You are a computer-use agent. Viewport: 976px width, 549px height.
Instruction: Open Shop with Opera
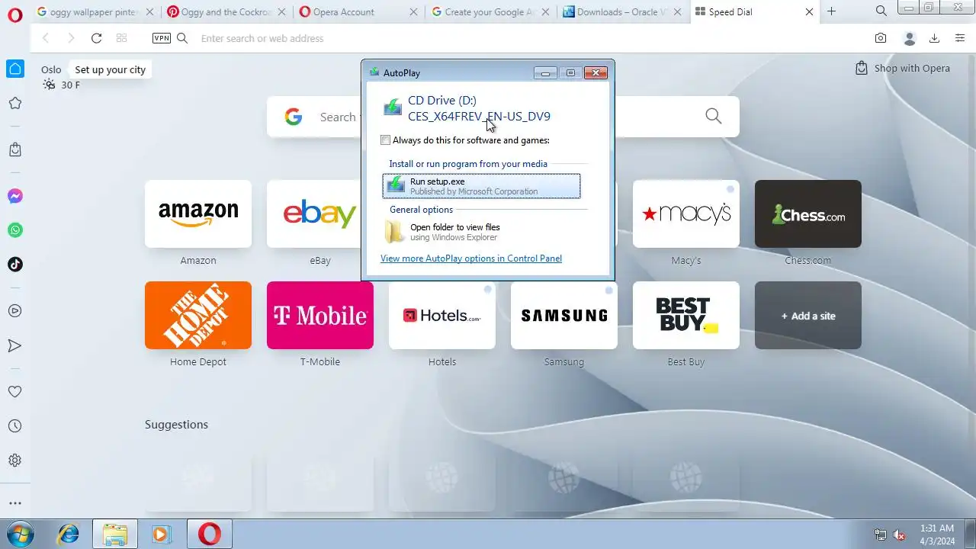[x=903, y=68]
